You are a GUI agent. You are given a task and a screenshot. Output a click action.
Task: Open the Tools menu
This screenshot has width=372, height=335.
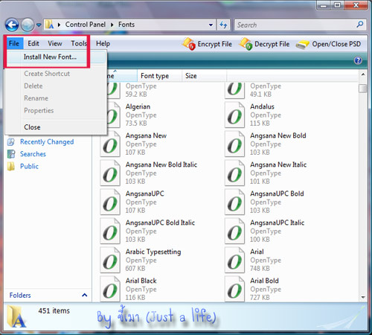(x=79, y=44)
